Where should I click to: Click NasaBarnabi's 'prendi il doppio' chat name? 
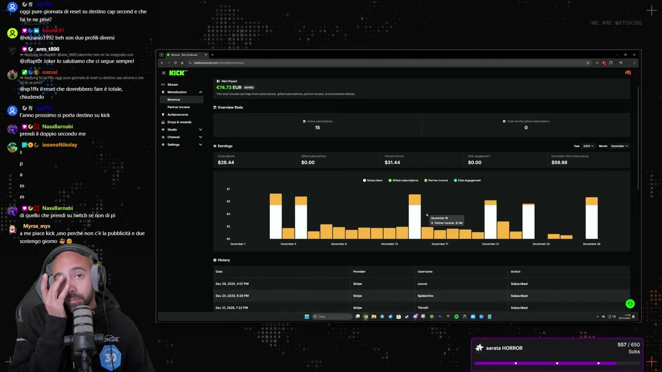[x=57, y=127]
